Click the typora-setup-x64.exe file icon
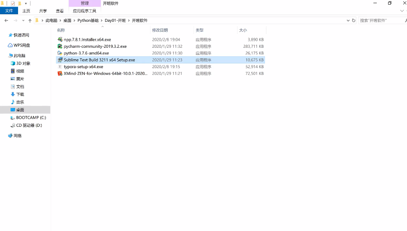 point(60,66)
